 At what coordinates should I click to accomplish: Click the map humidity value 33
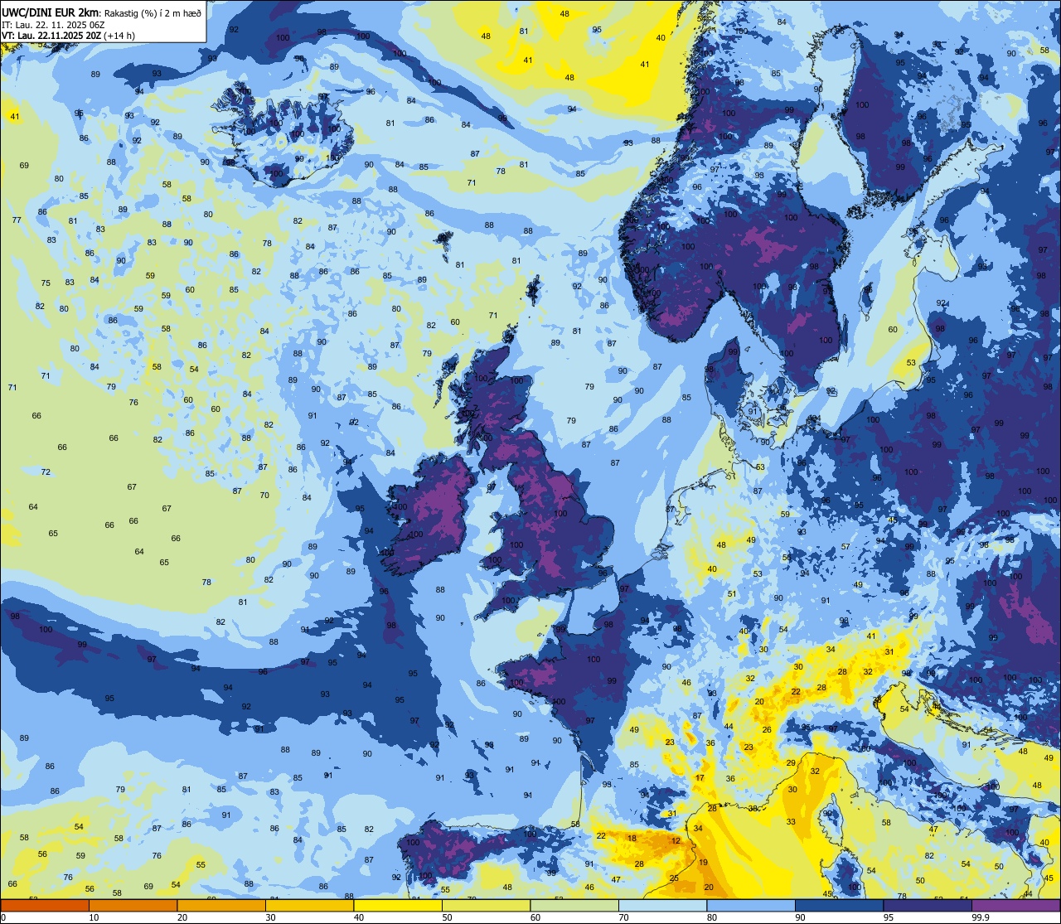coord(791,822)
